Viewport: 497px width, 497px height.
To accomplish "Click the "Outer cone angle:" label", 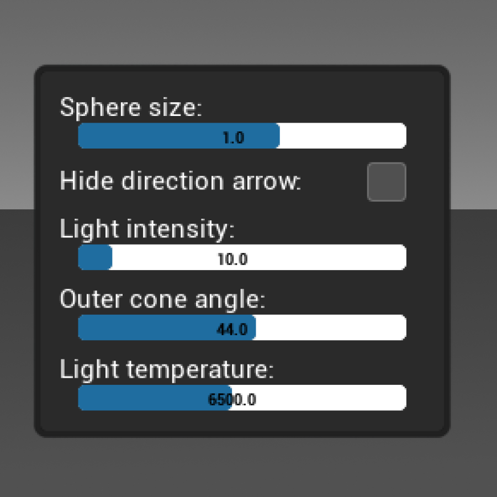I will point(162,299).
